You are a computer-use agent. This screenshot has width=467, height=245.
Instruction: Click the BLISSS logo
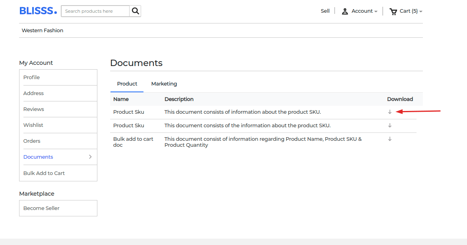(x=38, y=11)
